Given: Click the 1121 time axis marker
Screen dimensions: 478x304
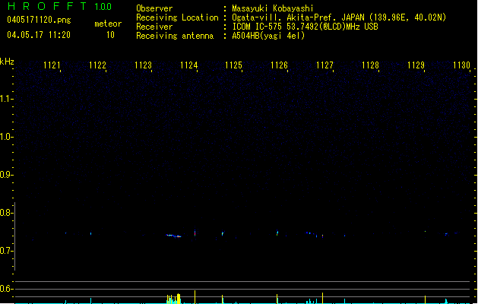Looking at the screenshot, I should pyautogui.click(x=52, y=65).
